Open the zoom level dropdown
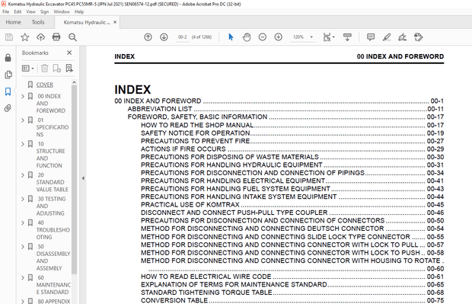This screenshot has width=472, height=304. point(311,37)
